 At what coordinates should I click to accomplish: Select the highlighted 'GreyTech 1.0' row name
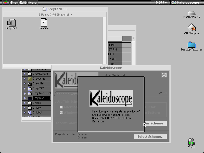[41, 98]
